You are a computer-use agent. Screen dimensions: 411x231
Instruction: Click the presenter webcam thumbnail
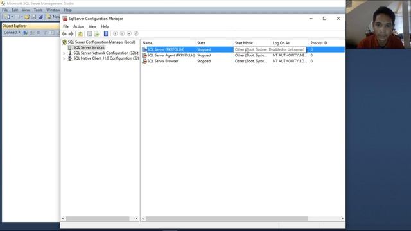(x=378, y=24)
